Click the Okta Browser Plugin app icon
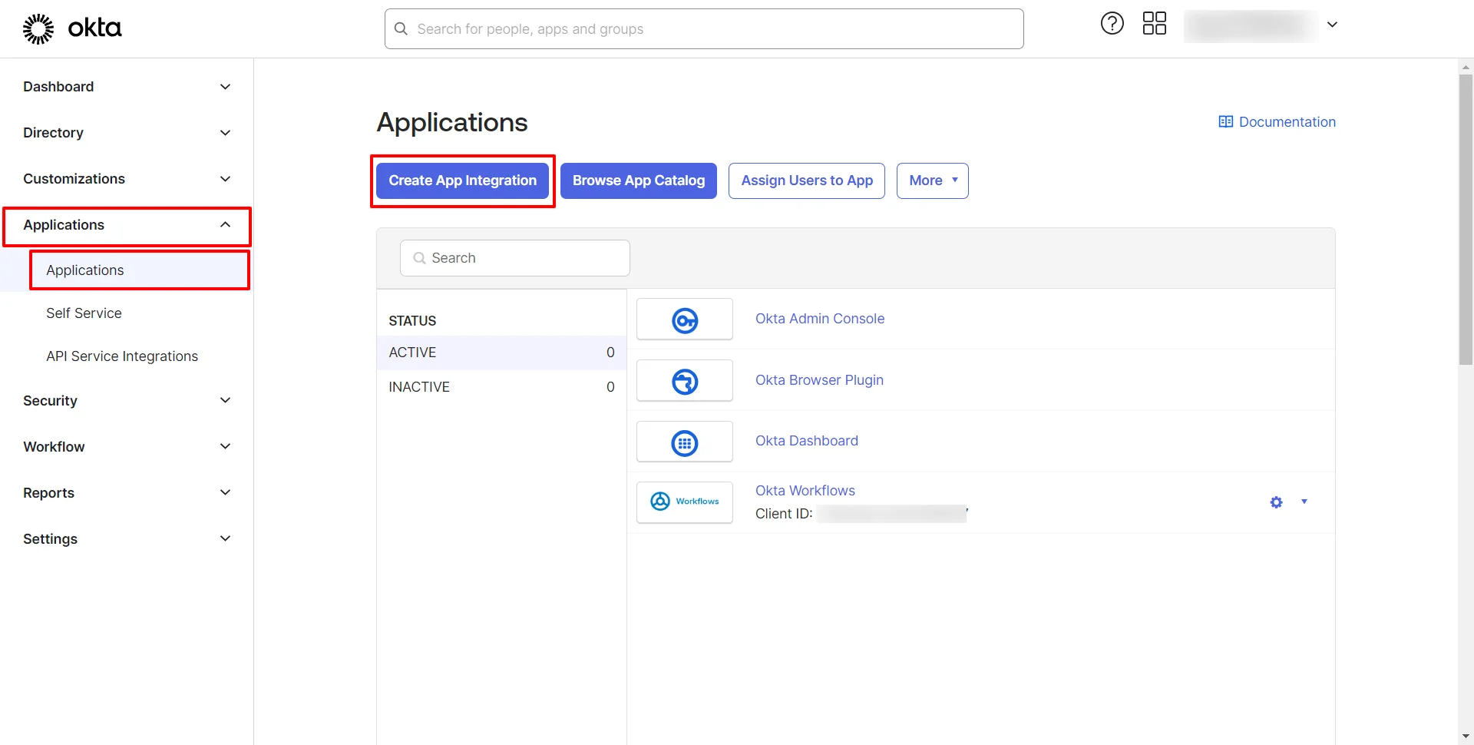 coord(684,380)
